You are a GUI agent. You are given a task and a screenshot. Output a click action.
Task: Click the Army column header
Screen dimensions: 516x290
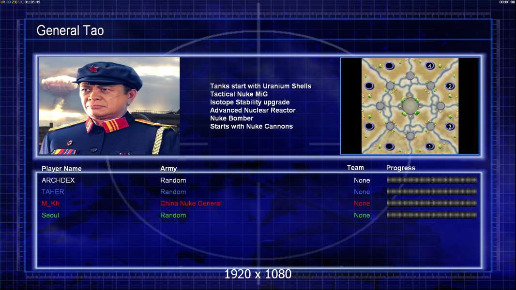click(168, 169)
